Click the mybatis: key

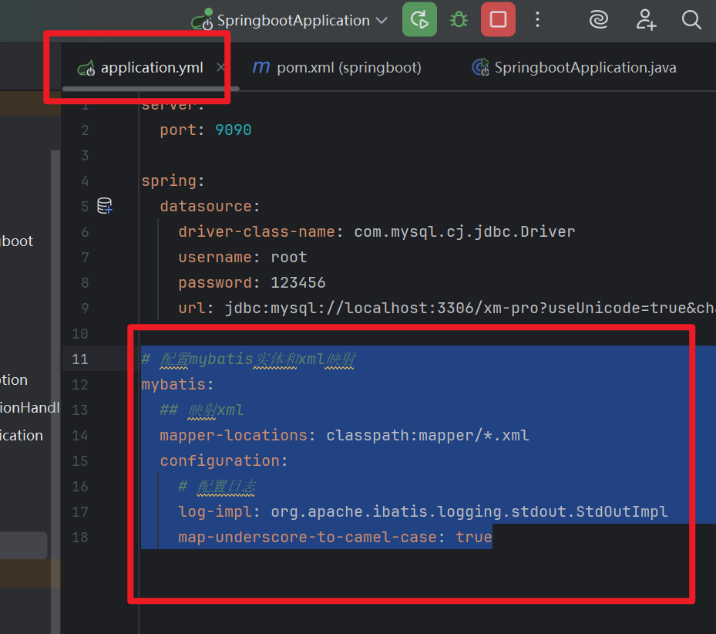pos(177,384)
